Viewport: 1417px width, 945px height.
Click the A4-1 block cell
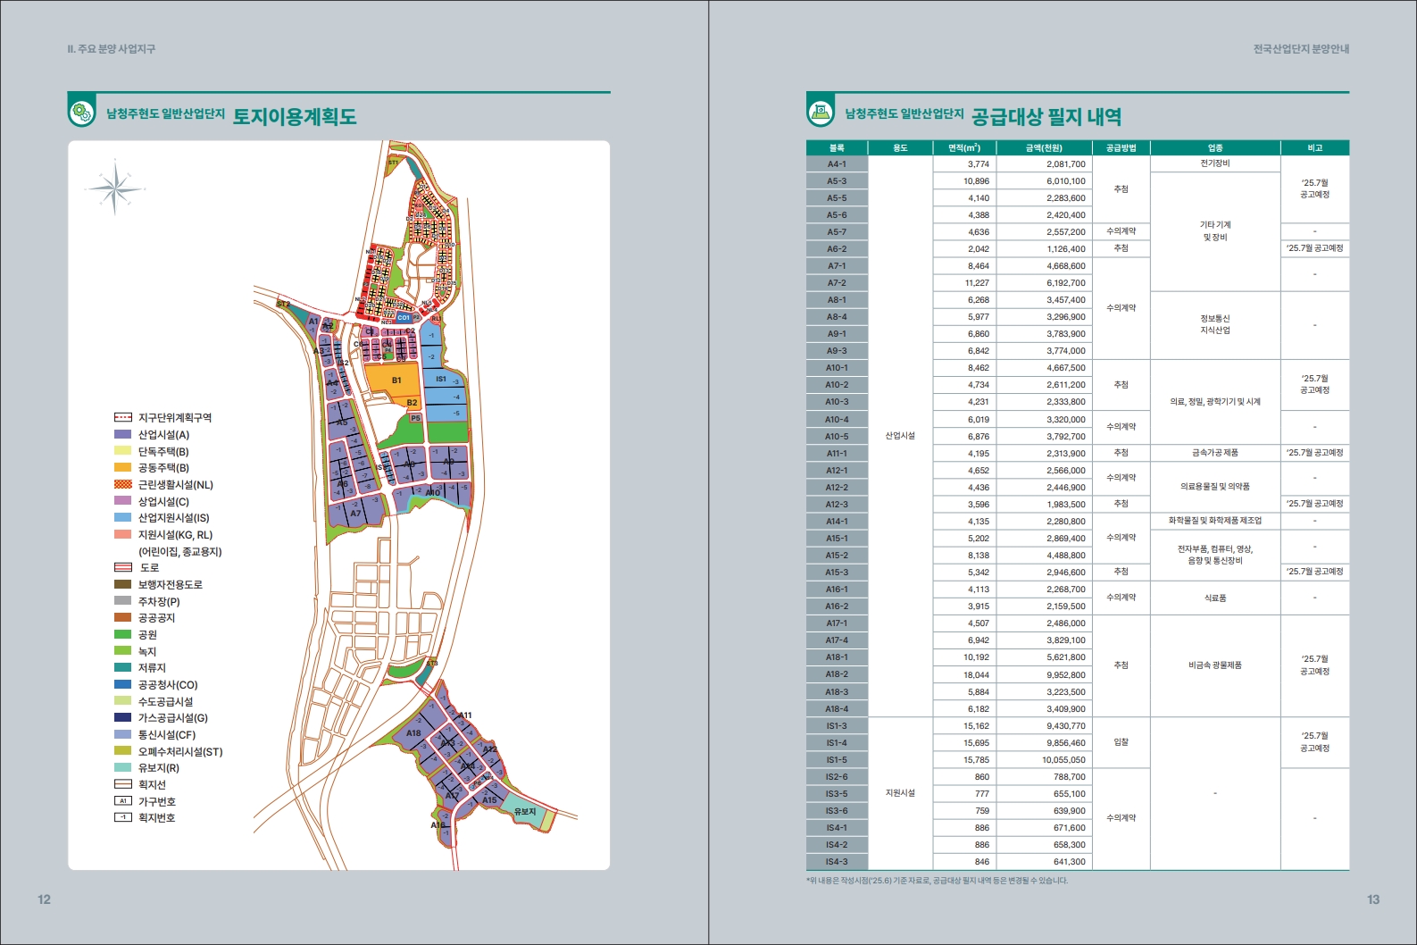click(x=837, y=164)
